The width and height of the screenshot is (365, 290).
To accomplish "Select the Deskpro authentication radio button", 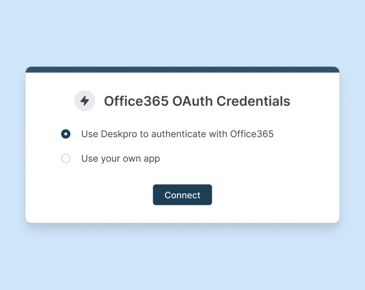I will click(x=65, y=134).
